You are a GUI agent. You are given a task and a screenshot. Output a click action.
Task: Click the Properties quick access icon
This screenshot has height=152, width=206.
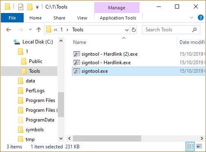coord(21,7)
